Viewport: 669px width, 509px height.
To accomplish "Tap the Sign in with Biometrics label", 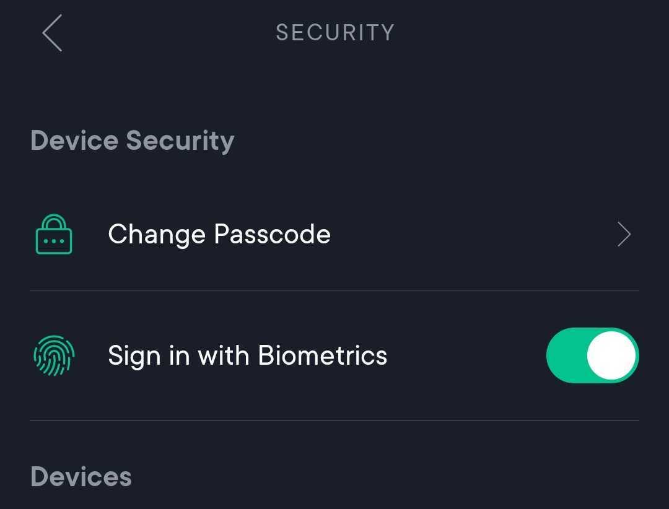I will [247, 356].
